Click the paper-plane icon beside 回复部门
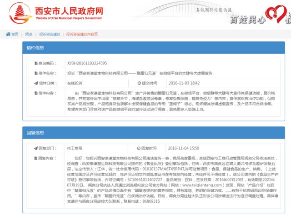 point(36,148)
